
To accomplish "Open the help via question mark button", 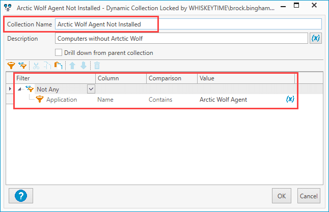I will [x=21, y=196].
